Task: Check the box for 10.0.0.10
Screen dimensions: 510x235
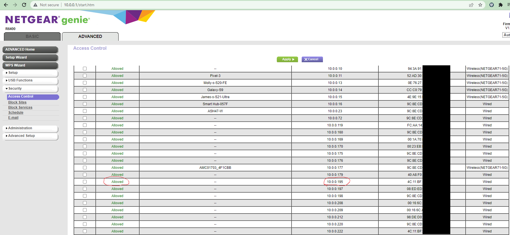Action: pyautogui.click(x=85, y=69)
